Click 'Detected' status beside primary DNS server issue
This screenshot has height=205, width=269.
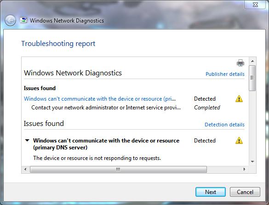[205, 141]
